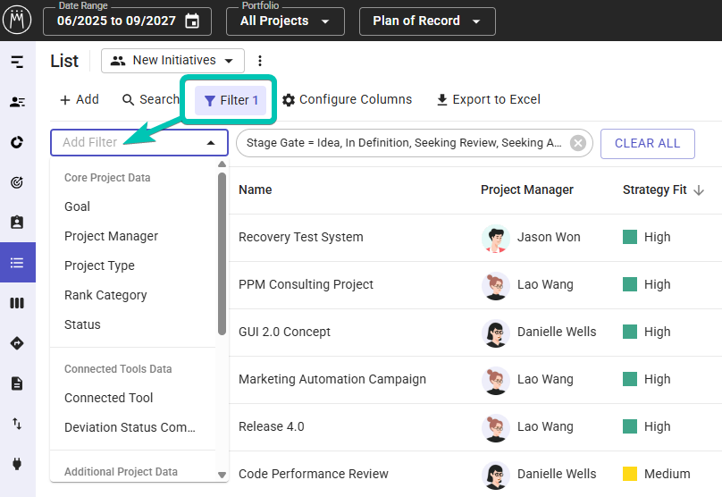Select Project Manager filter option

[x=111, y=236]
